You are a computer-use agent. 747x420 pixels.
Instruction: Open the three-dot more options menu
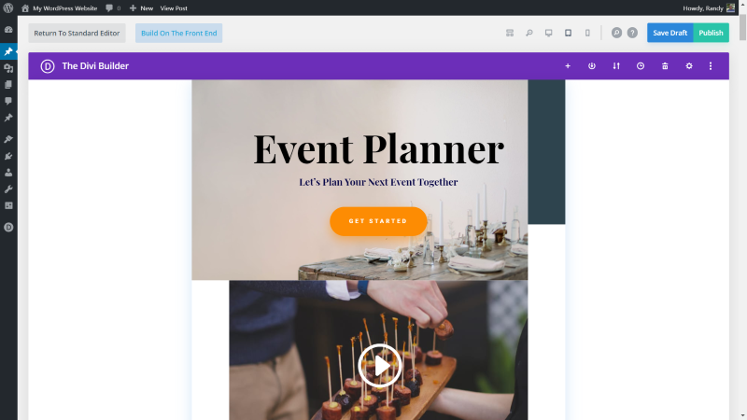click(711, 66)
